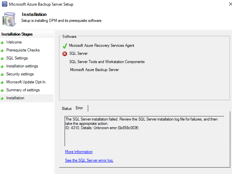Click green bullet next to Summary of settings
Screen dimensions: 232x174
pos(2,90)
